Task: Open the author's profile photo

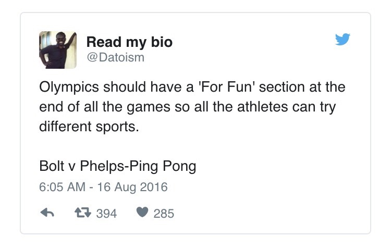Action: 58,49
